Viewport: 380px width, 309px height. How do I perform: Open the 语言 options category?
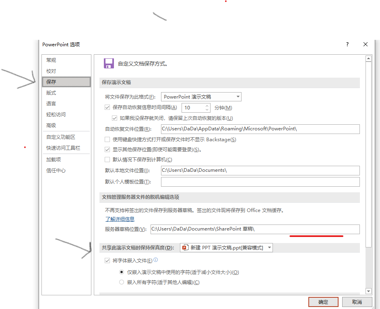(51, 104)
